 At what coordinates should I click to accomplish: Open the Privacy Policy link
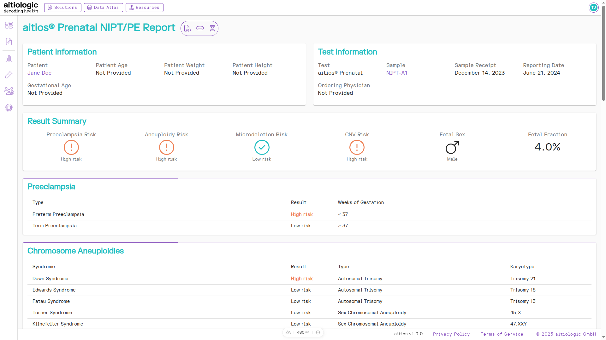point(451,334)
